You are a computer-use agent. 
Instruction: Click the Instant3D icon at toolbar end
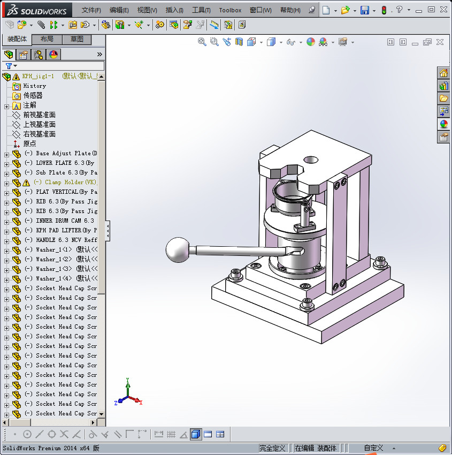242,25
